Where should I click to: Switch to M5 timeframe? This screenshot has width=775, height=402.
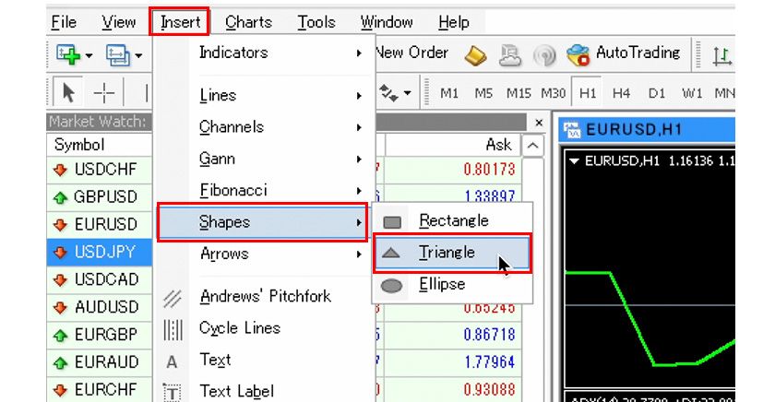pos(483,93)
